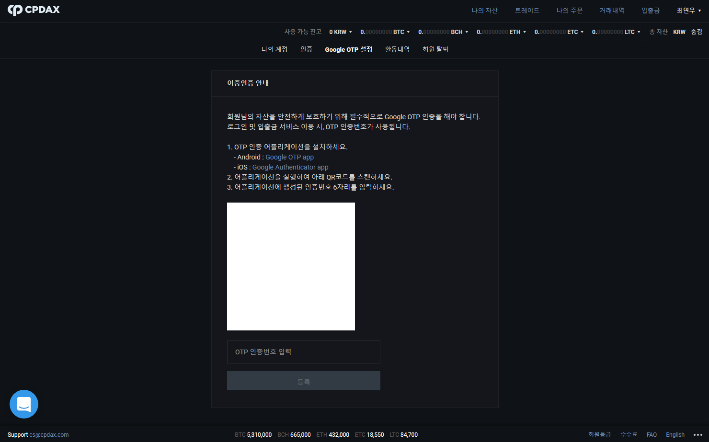Open the blue chat support bubble
Screen dimensions: 709x442
pyautogui.click(x=24, y=404)
